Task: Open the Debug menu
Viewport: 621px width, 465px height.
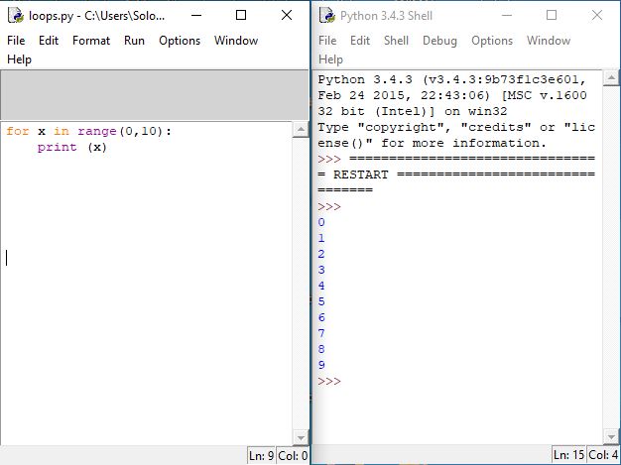Action: click(x=439, y=41)
